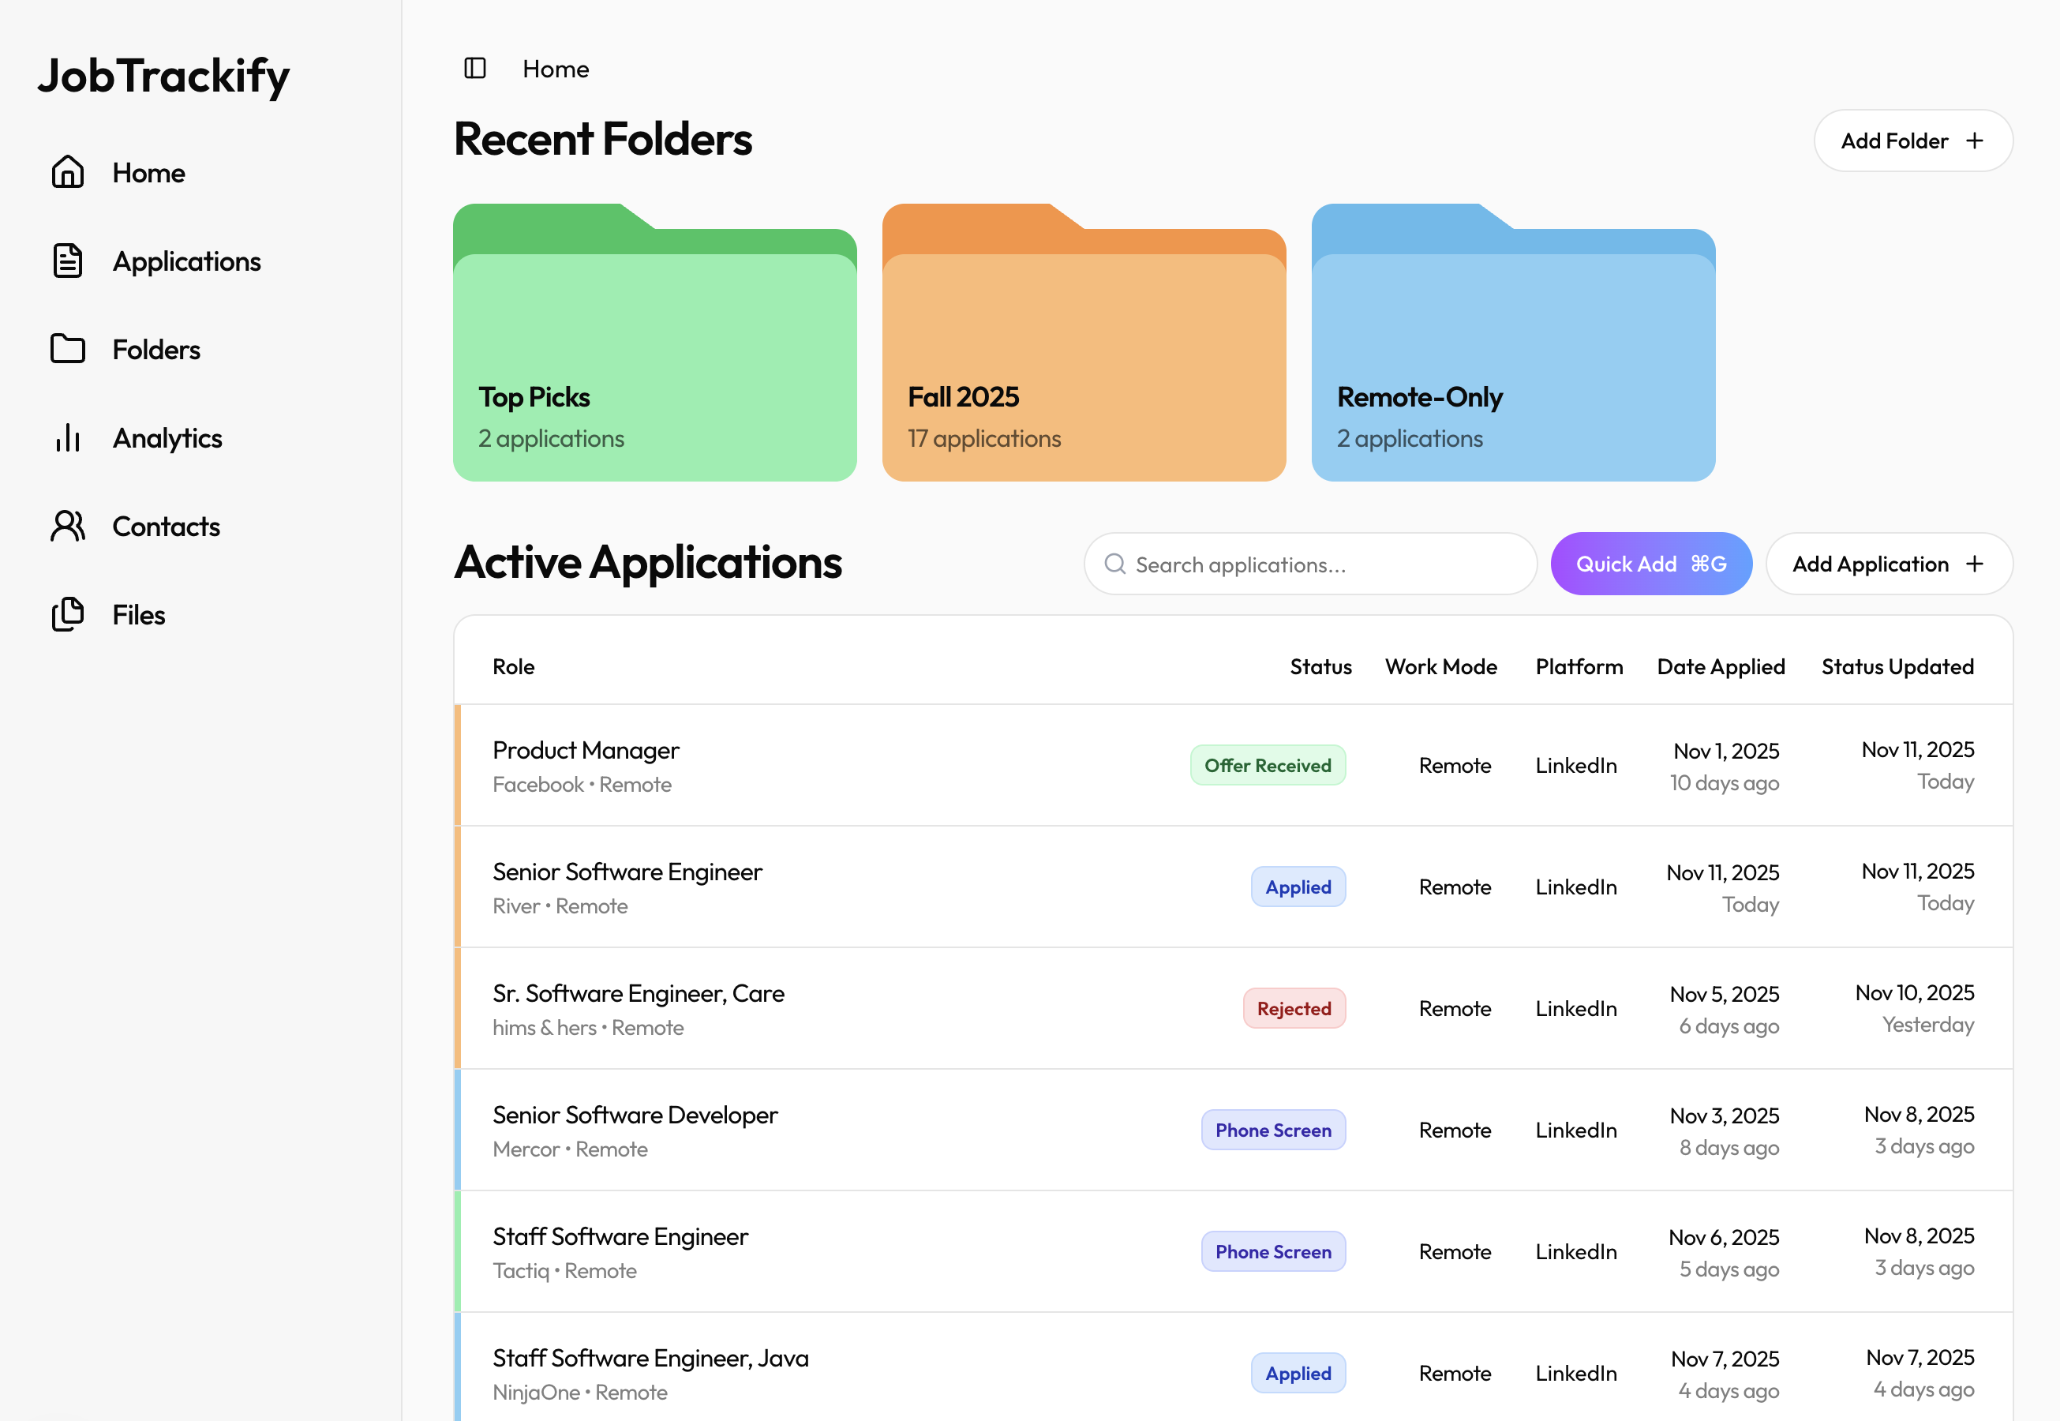
Task: Change the Applied status for Senior Software Engineer
Action: (1298, 887)
